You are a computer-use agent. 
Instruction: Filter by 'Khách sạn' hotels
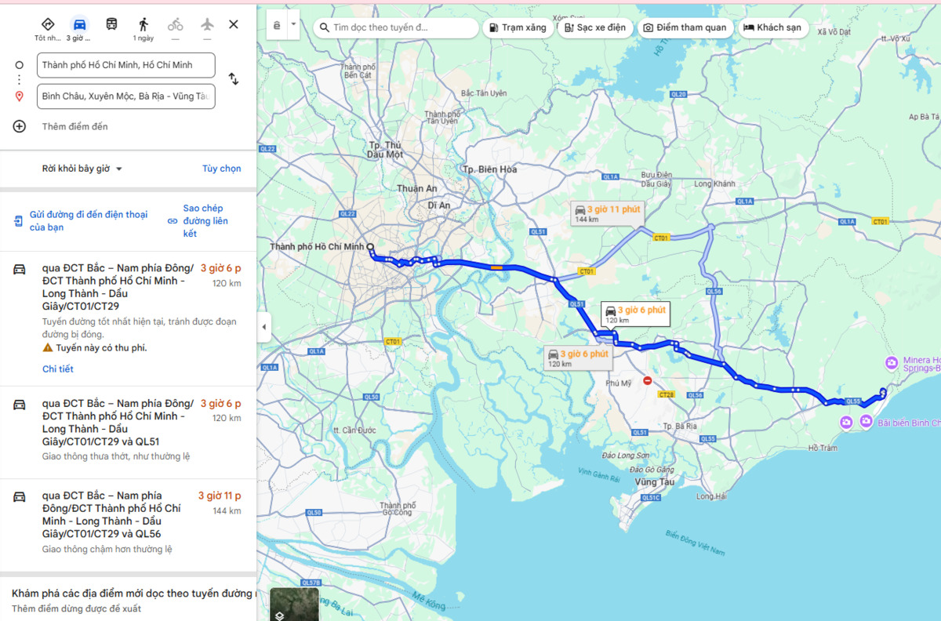pos(773,27)
